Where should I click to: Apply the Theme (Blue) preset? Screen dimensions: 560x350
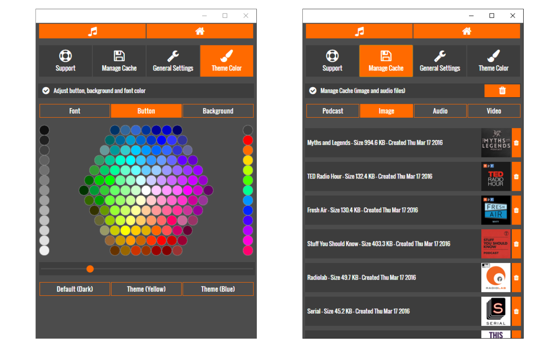click(218, 289)
